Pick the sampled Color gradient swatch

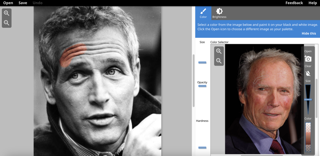tap(308, 137)
